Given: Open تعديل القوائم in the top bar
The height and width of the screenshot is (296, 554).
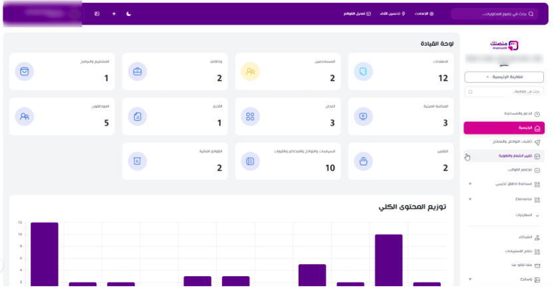Looking at the screenshot, I should pyautogui.click(x=357, y=14).
